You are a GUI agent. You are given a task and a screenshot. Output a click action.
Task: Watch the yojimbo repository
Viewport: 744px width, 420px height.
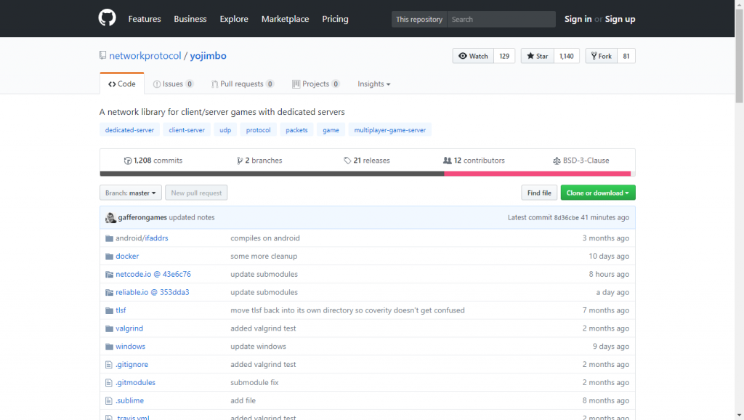coord(473,56)
